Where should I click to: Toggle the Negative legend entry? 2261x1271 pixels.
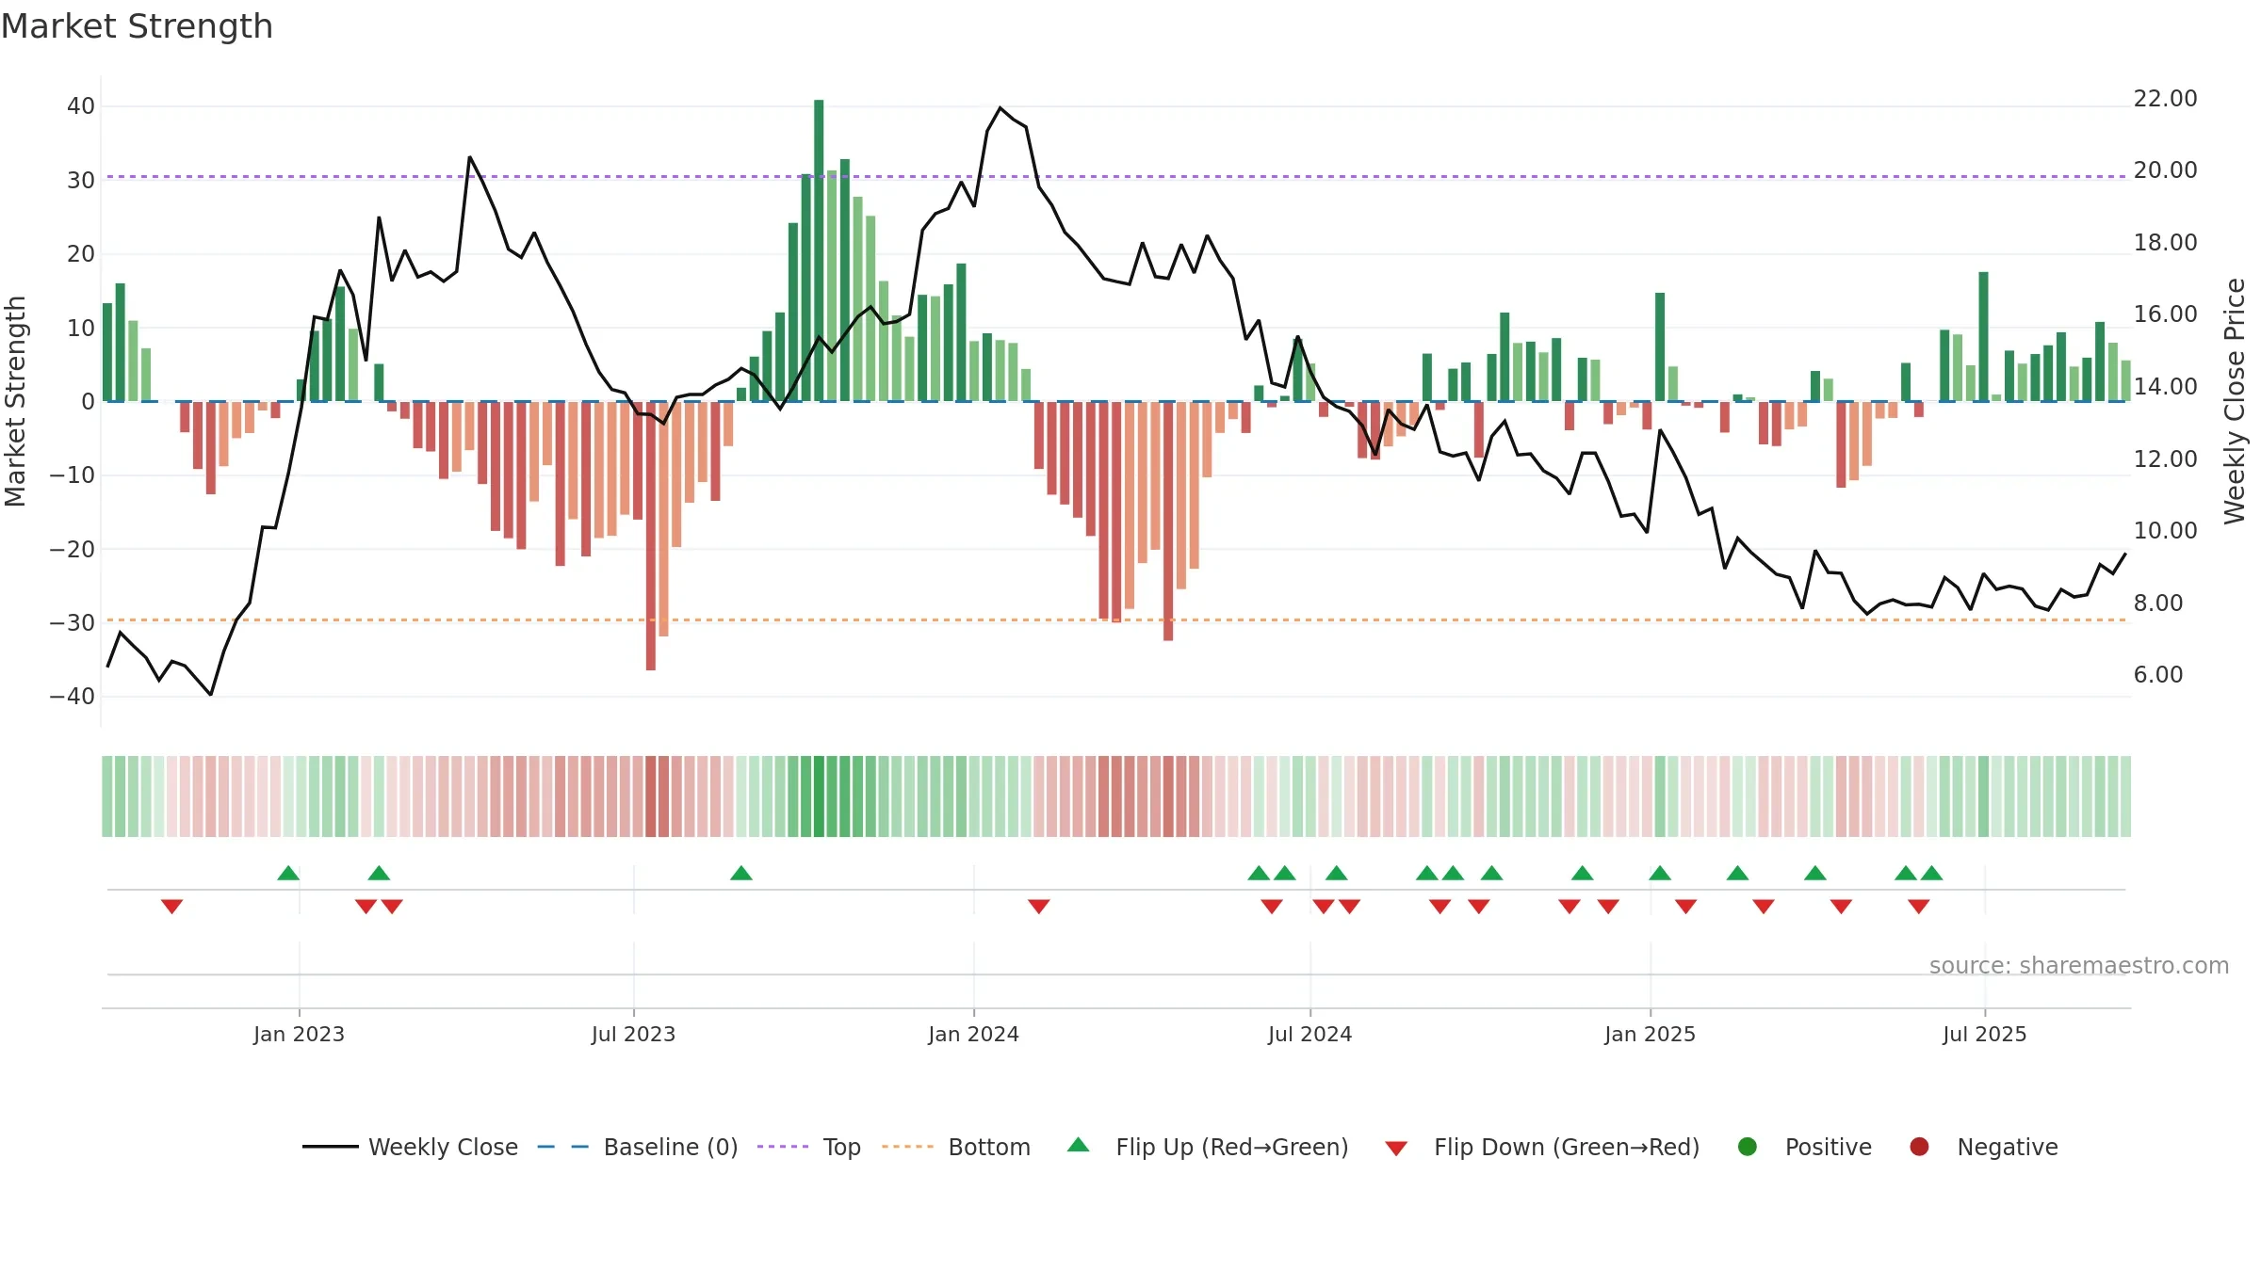tap(1983, 1147)
